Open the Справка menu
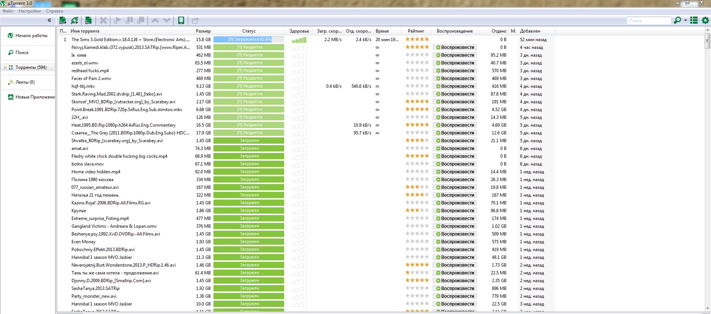Image resolution: width=711 pixels, height=314 pixels. tap(54, 11)
